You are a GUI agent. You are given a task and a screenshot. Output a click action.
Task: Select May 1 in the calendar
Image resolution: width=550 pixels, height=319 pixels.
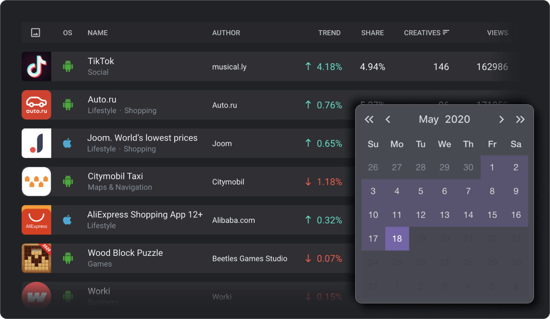click(492, 167)
